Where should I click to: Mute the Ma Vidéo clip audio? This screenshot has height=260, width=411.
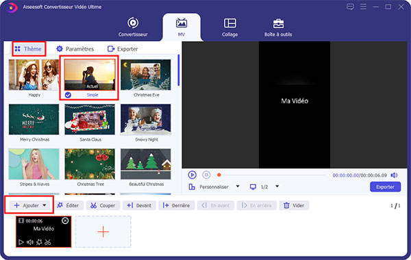click(30, 242)
